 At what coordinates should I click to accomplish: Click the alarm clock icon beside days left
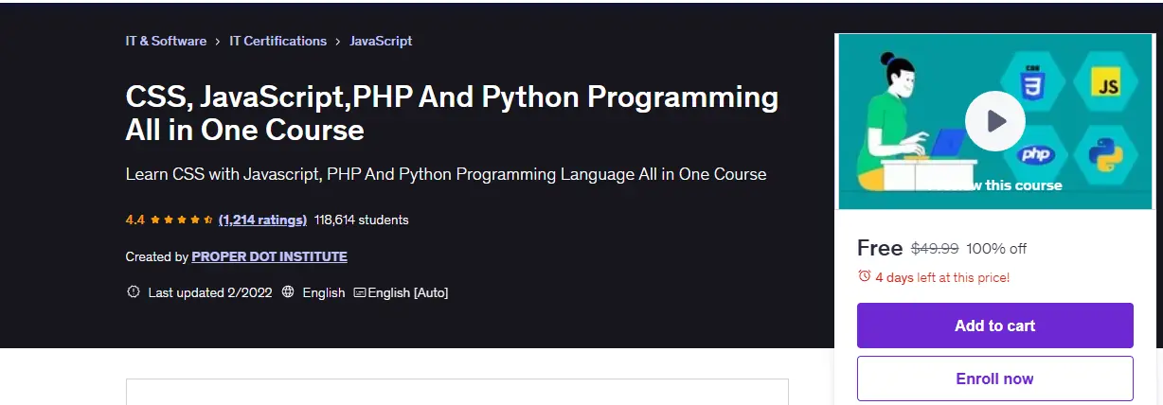(x=864, y=276)
